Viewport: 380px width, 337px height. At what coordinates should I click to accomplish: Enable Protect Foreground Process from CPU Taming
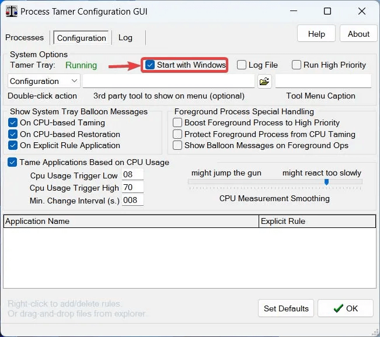coord(177,134)
